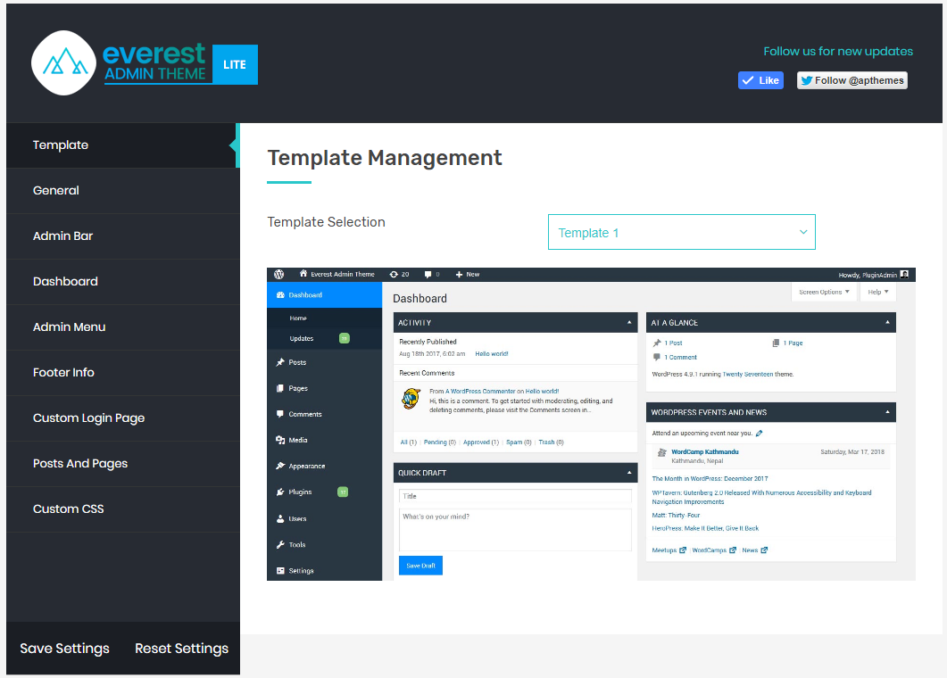This screenshot has width=947, height=678.
Task: Click the Template Selection label
Action: click(326, 222)
